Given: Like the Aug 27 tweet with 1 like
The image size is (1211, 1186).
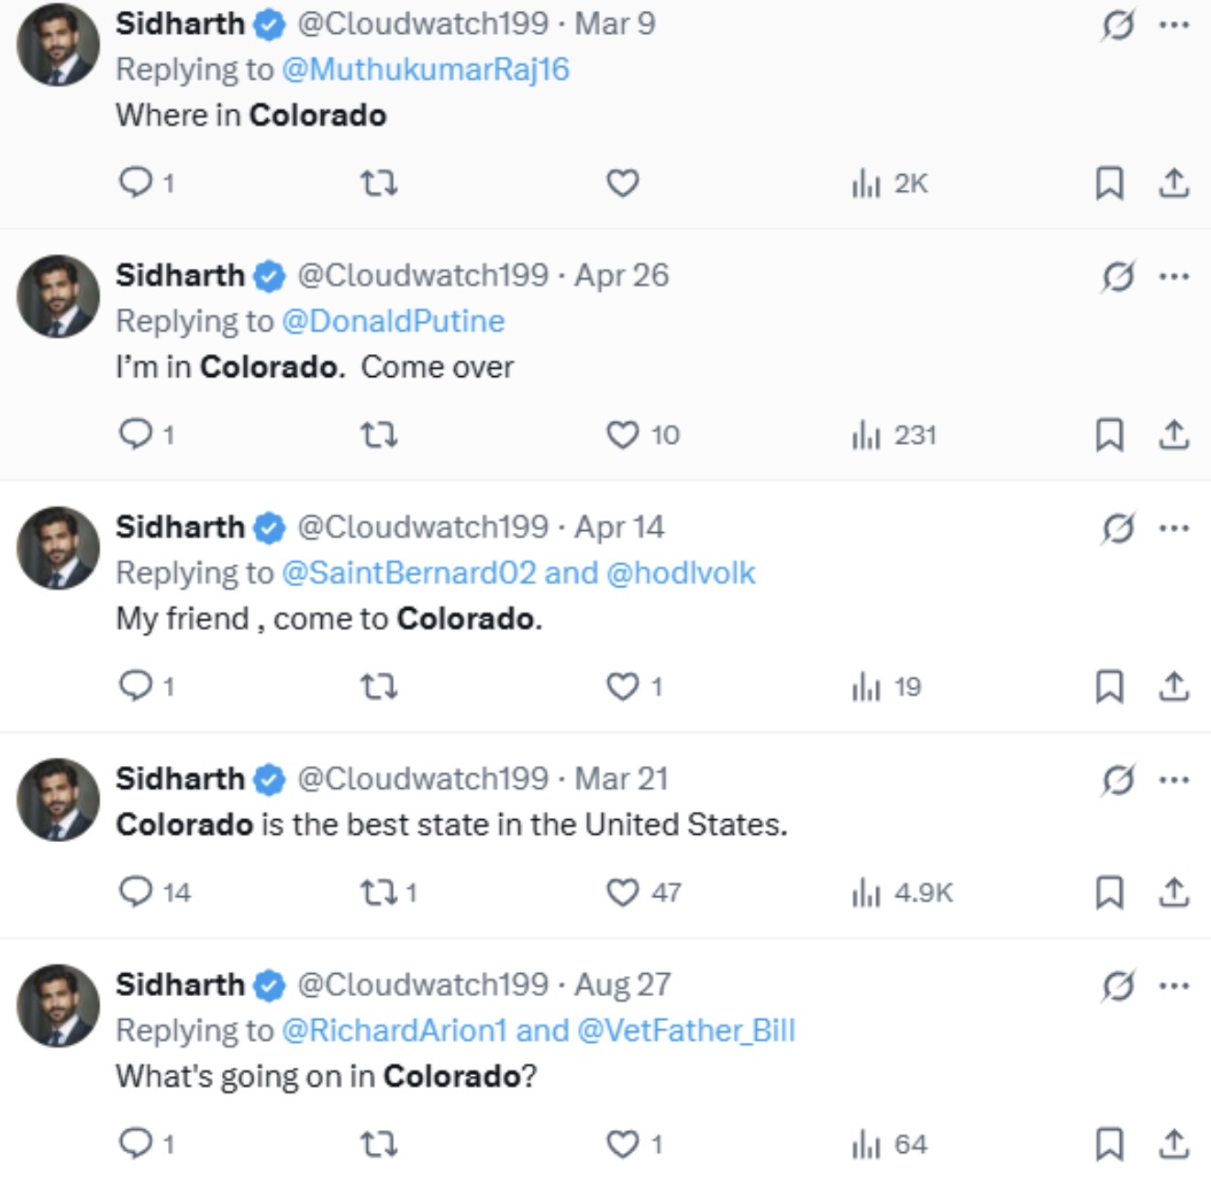Looking at the screenshot, I should click(634, 1144).
